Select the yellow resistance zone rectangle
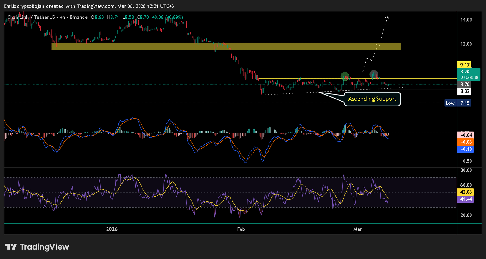 [x=226, y=46]
